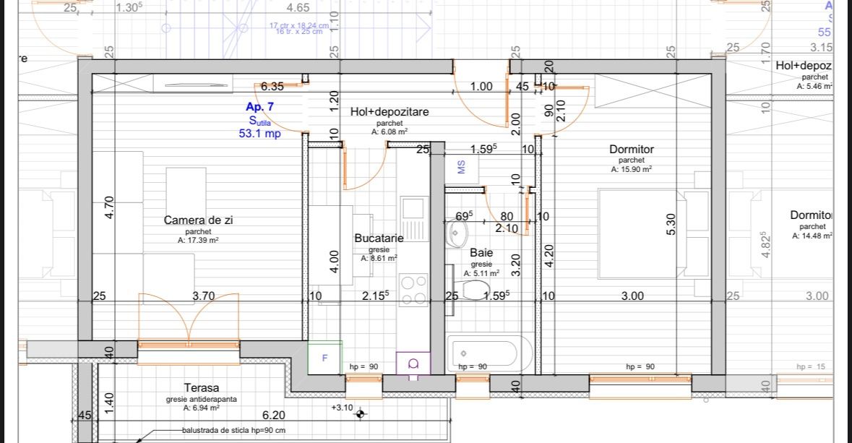Image resolution: width=852 pixels, height=443 pixels.
Task: Click the 4.65 staircase dimension
Action: (298, 8)
